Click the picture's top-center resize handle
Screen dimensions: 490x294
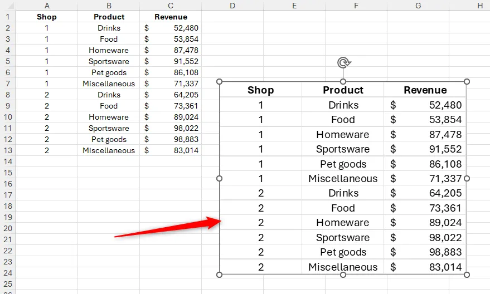343,82
